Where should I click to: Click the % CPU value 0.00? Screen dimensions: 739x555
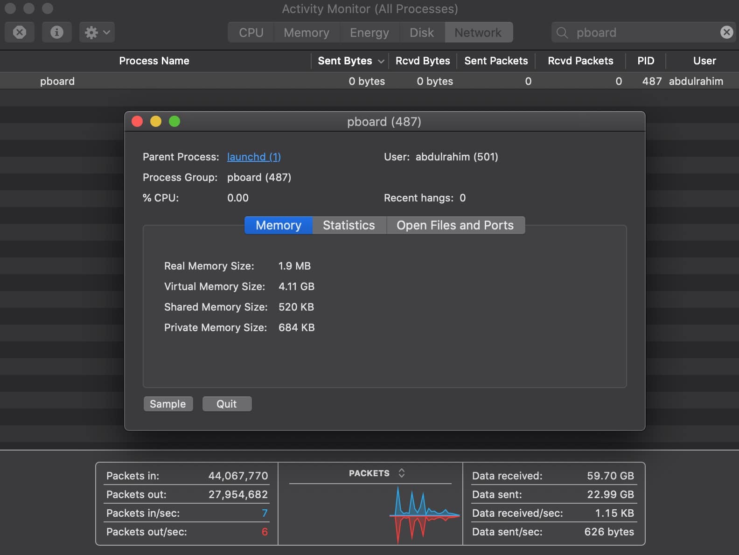[237, 198]
